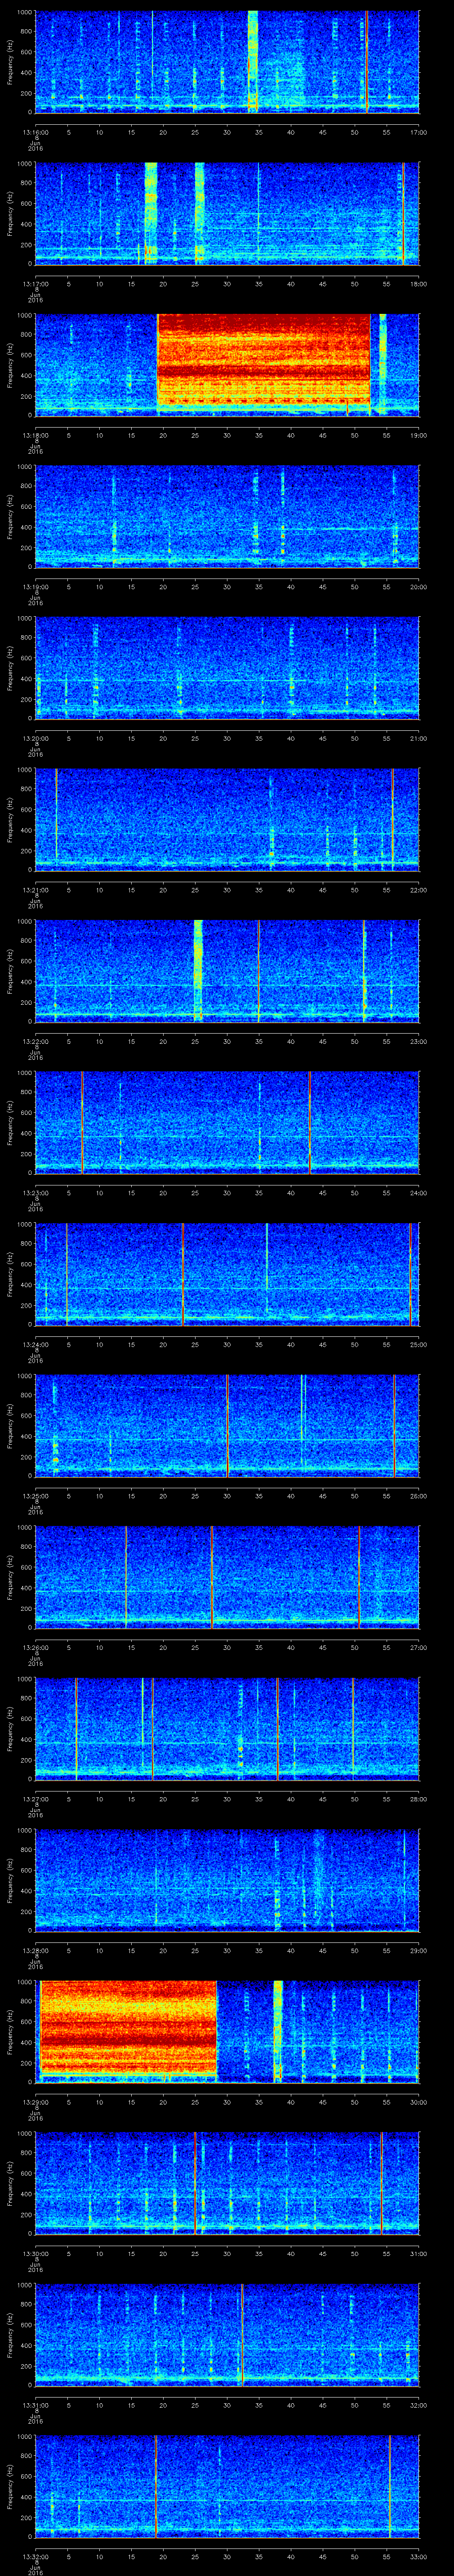Click the 13:24:00 start time label
The height and width of the screenshot is (2576, 454).
[36, 1344]
